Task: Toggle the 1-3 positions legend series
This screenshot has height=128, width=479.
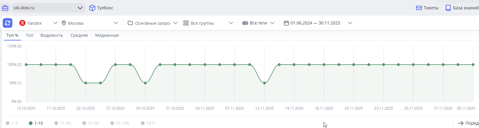Action: [11, 123]
